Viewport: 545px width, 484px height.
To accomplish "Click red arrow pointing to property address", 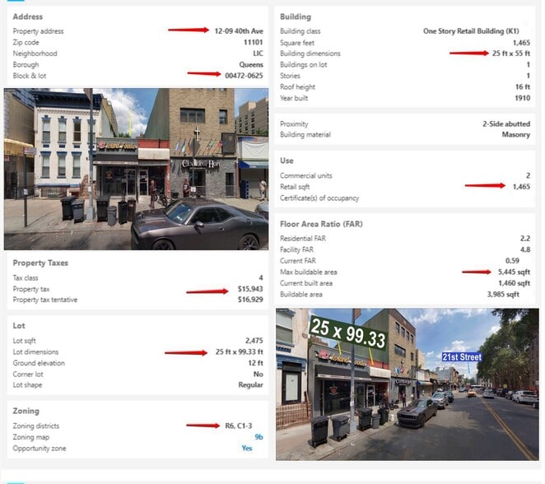I will 189,30.
